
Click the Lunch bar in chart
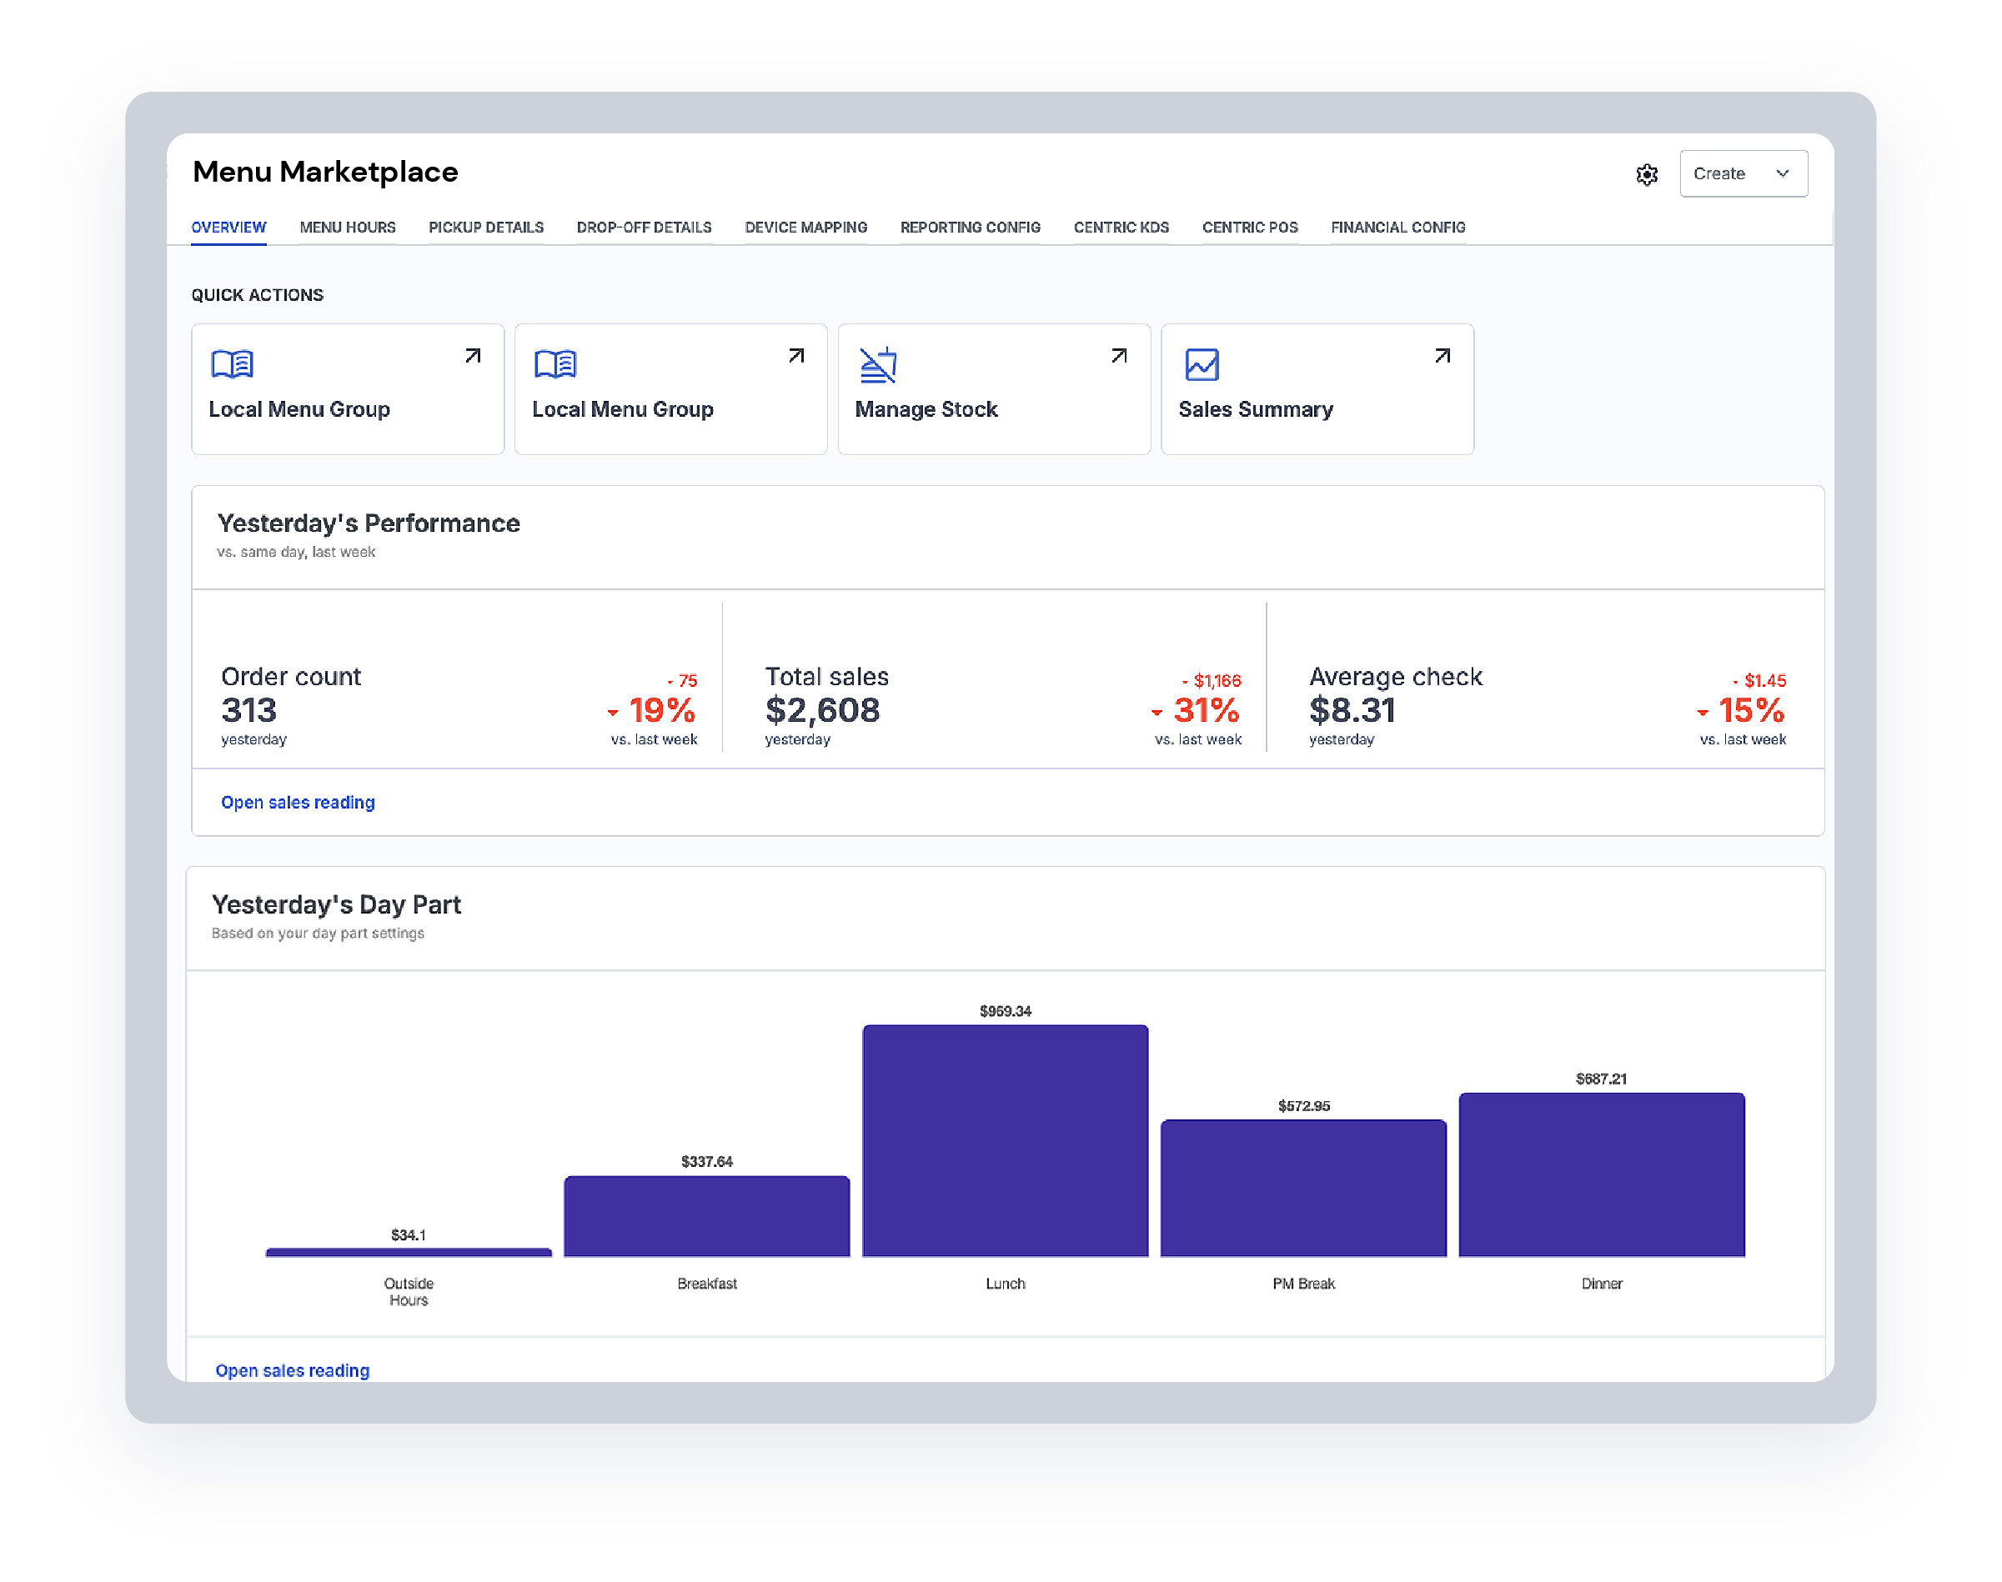(1004, 1139)
